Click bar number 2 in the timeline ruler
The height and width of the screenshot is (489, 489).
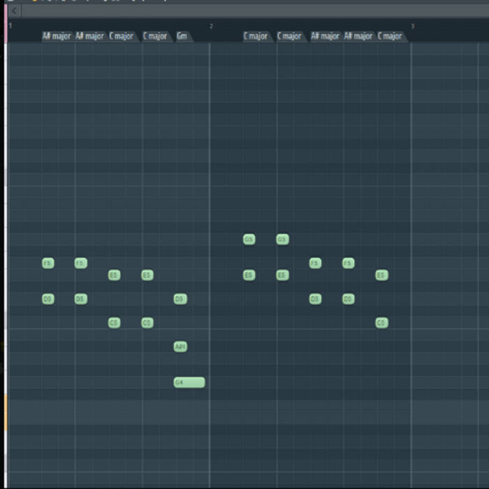point(211,26)
